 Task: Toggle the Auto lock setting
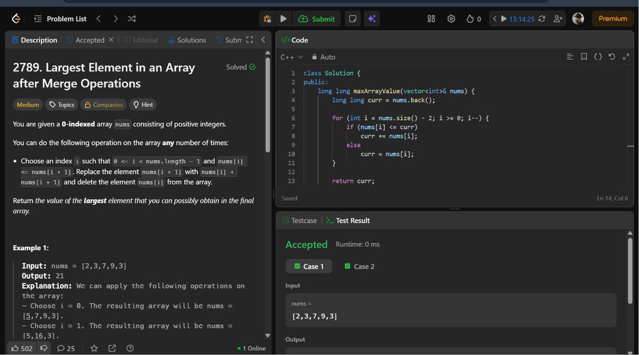323,57
